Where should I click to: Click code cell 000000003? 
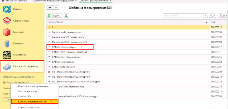click(216, 62)
